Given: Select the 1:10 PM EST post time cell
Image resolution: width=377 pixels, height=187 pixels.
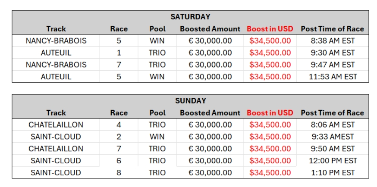Looking at the screenshot, I should [x=332, y=173].
